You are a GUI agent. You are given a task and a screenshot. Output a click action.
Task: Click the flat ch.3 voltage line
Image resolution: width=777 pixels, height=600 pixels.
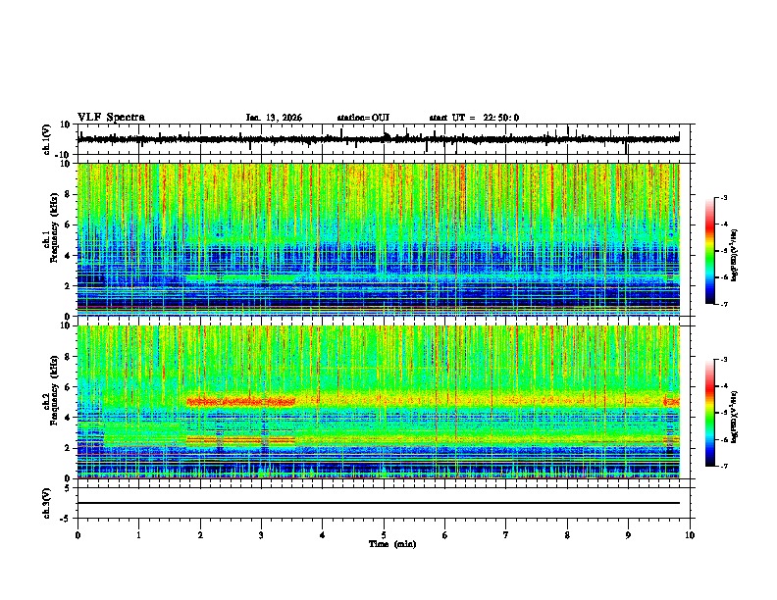pyautogui.click(x=378, y=503)
